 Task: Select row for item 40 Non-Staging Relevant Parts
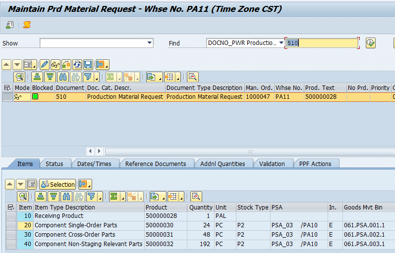click(10, 244)
